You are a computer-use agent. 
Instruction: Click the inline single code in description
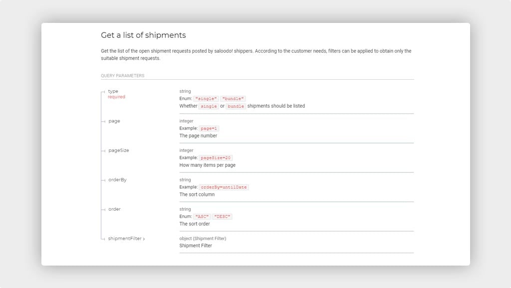click(x=209, y=106)
